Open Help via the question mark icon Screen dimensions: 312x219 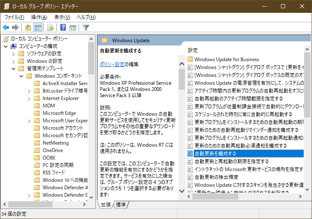pos(63,27)
